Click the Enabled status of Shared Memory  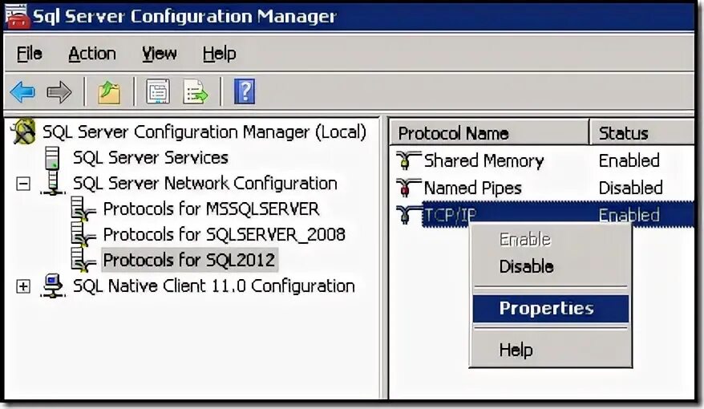point(629,160)
